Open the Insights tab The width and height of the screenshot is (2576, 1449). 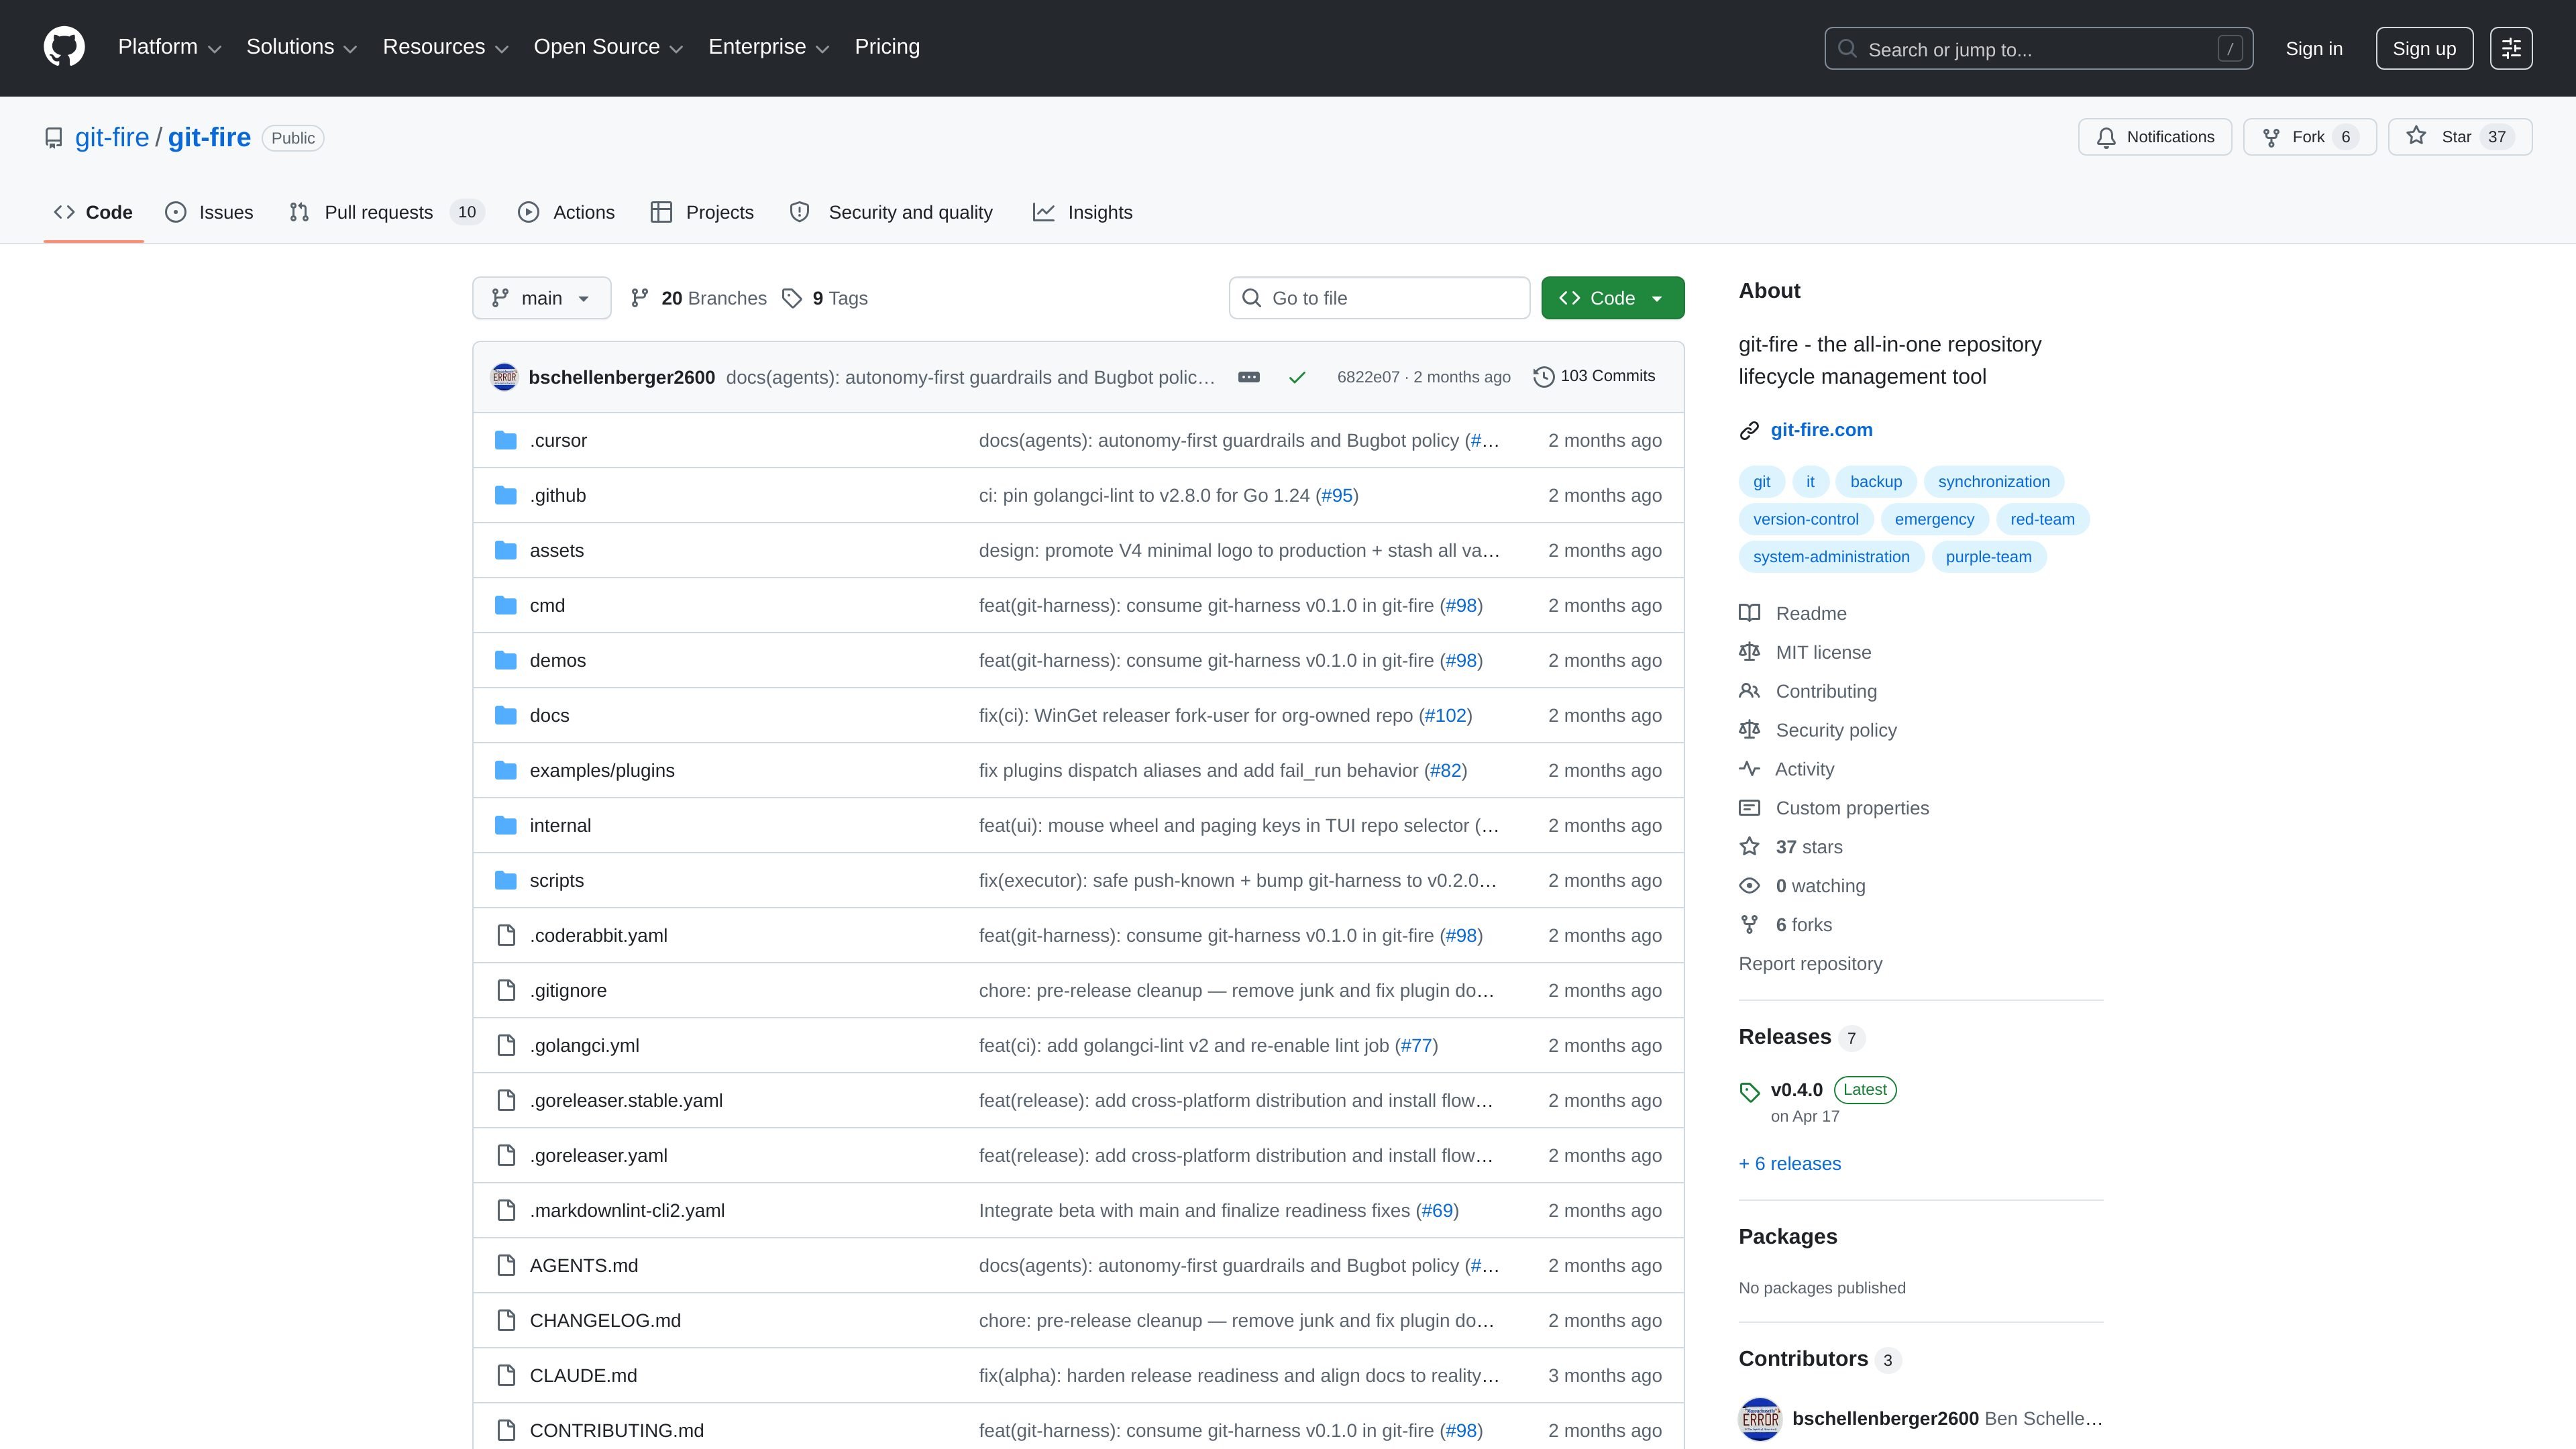pos(1083,212)
